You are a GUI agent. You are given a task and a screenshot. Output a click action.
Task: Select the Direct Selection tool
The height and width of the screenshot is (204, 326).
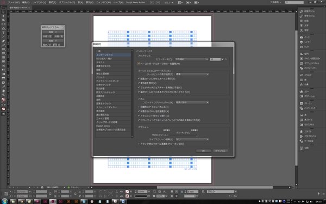[3, 16]
